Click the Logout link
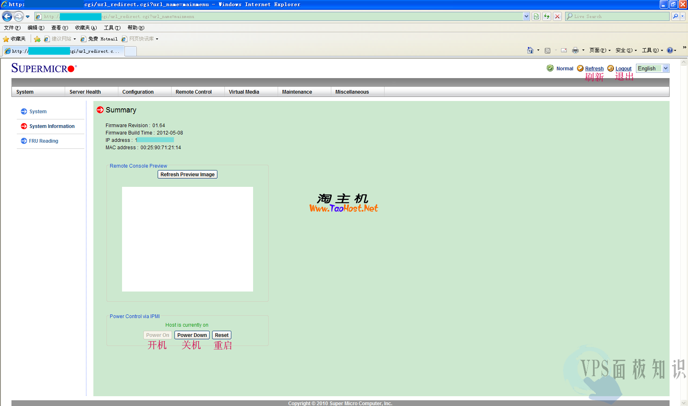This screenshot has width=688, height=406. click(x=623, y=69)
